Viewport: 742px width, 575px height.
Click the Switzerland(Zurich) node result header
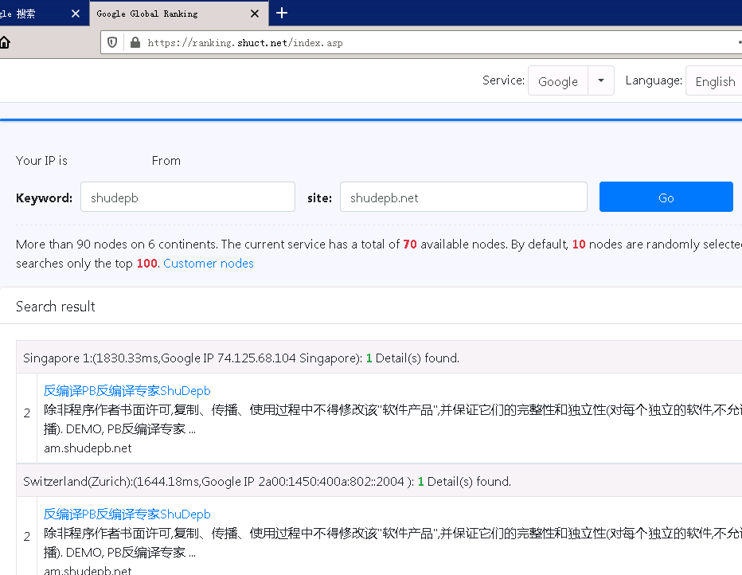tap(379, 481)
